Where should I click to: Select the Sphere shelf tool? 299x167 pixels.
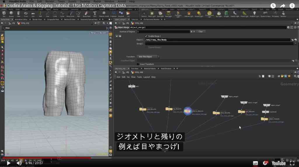tap(11, 14)
